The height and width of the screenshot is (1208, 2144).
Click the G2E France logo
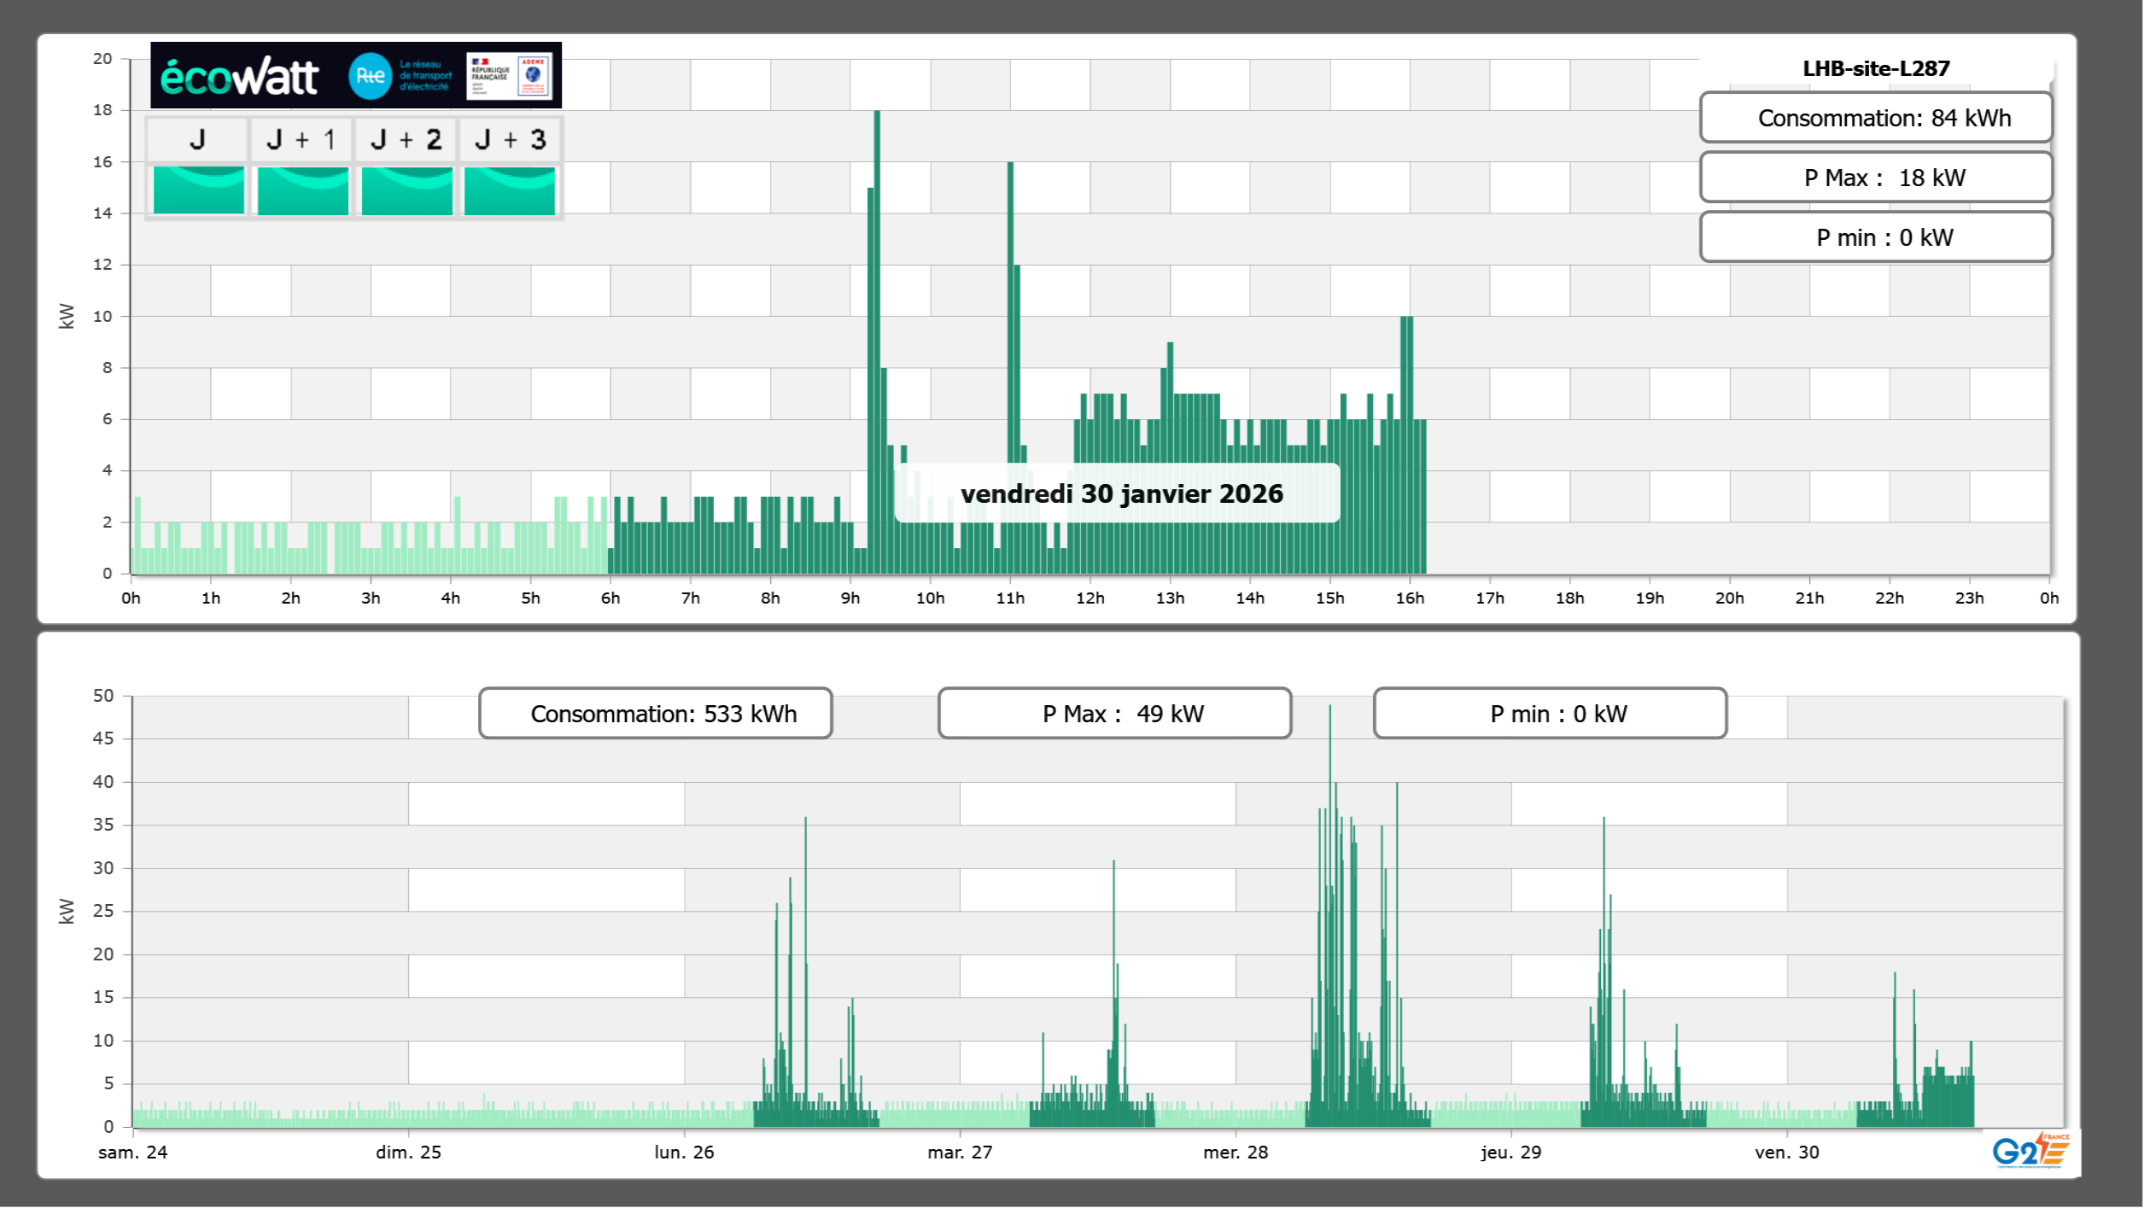(2030, 1150)
